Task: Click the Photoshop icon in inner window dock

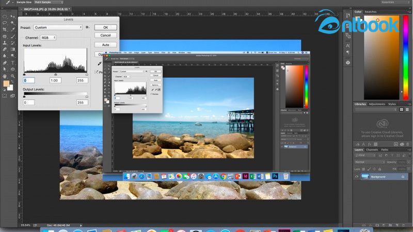Action: [x=275, y=176]
